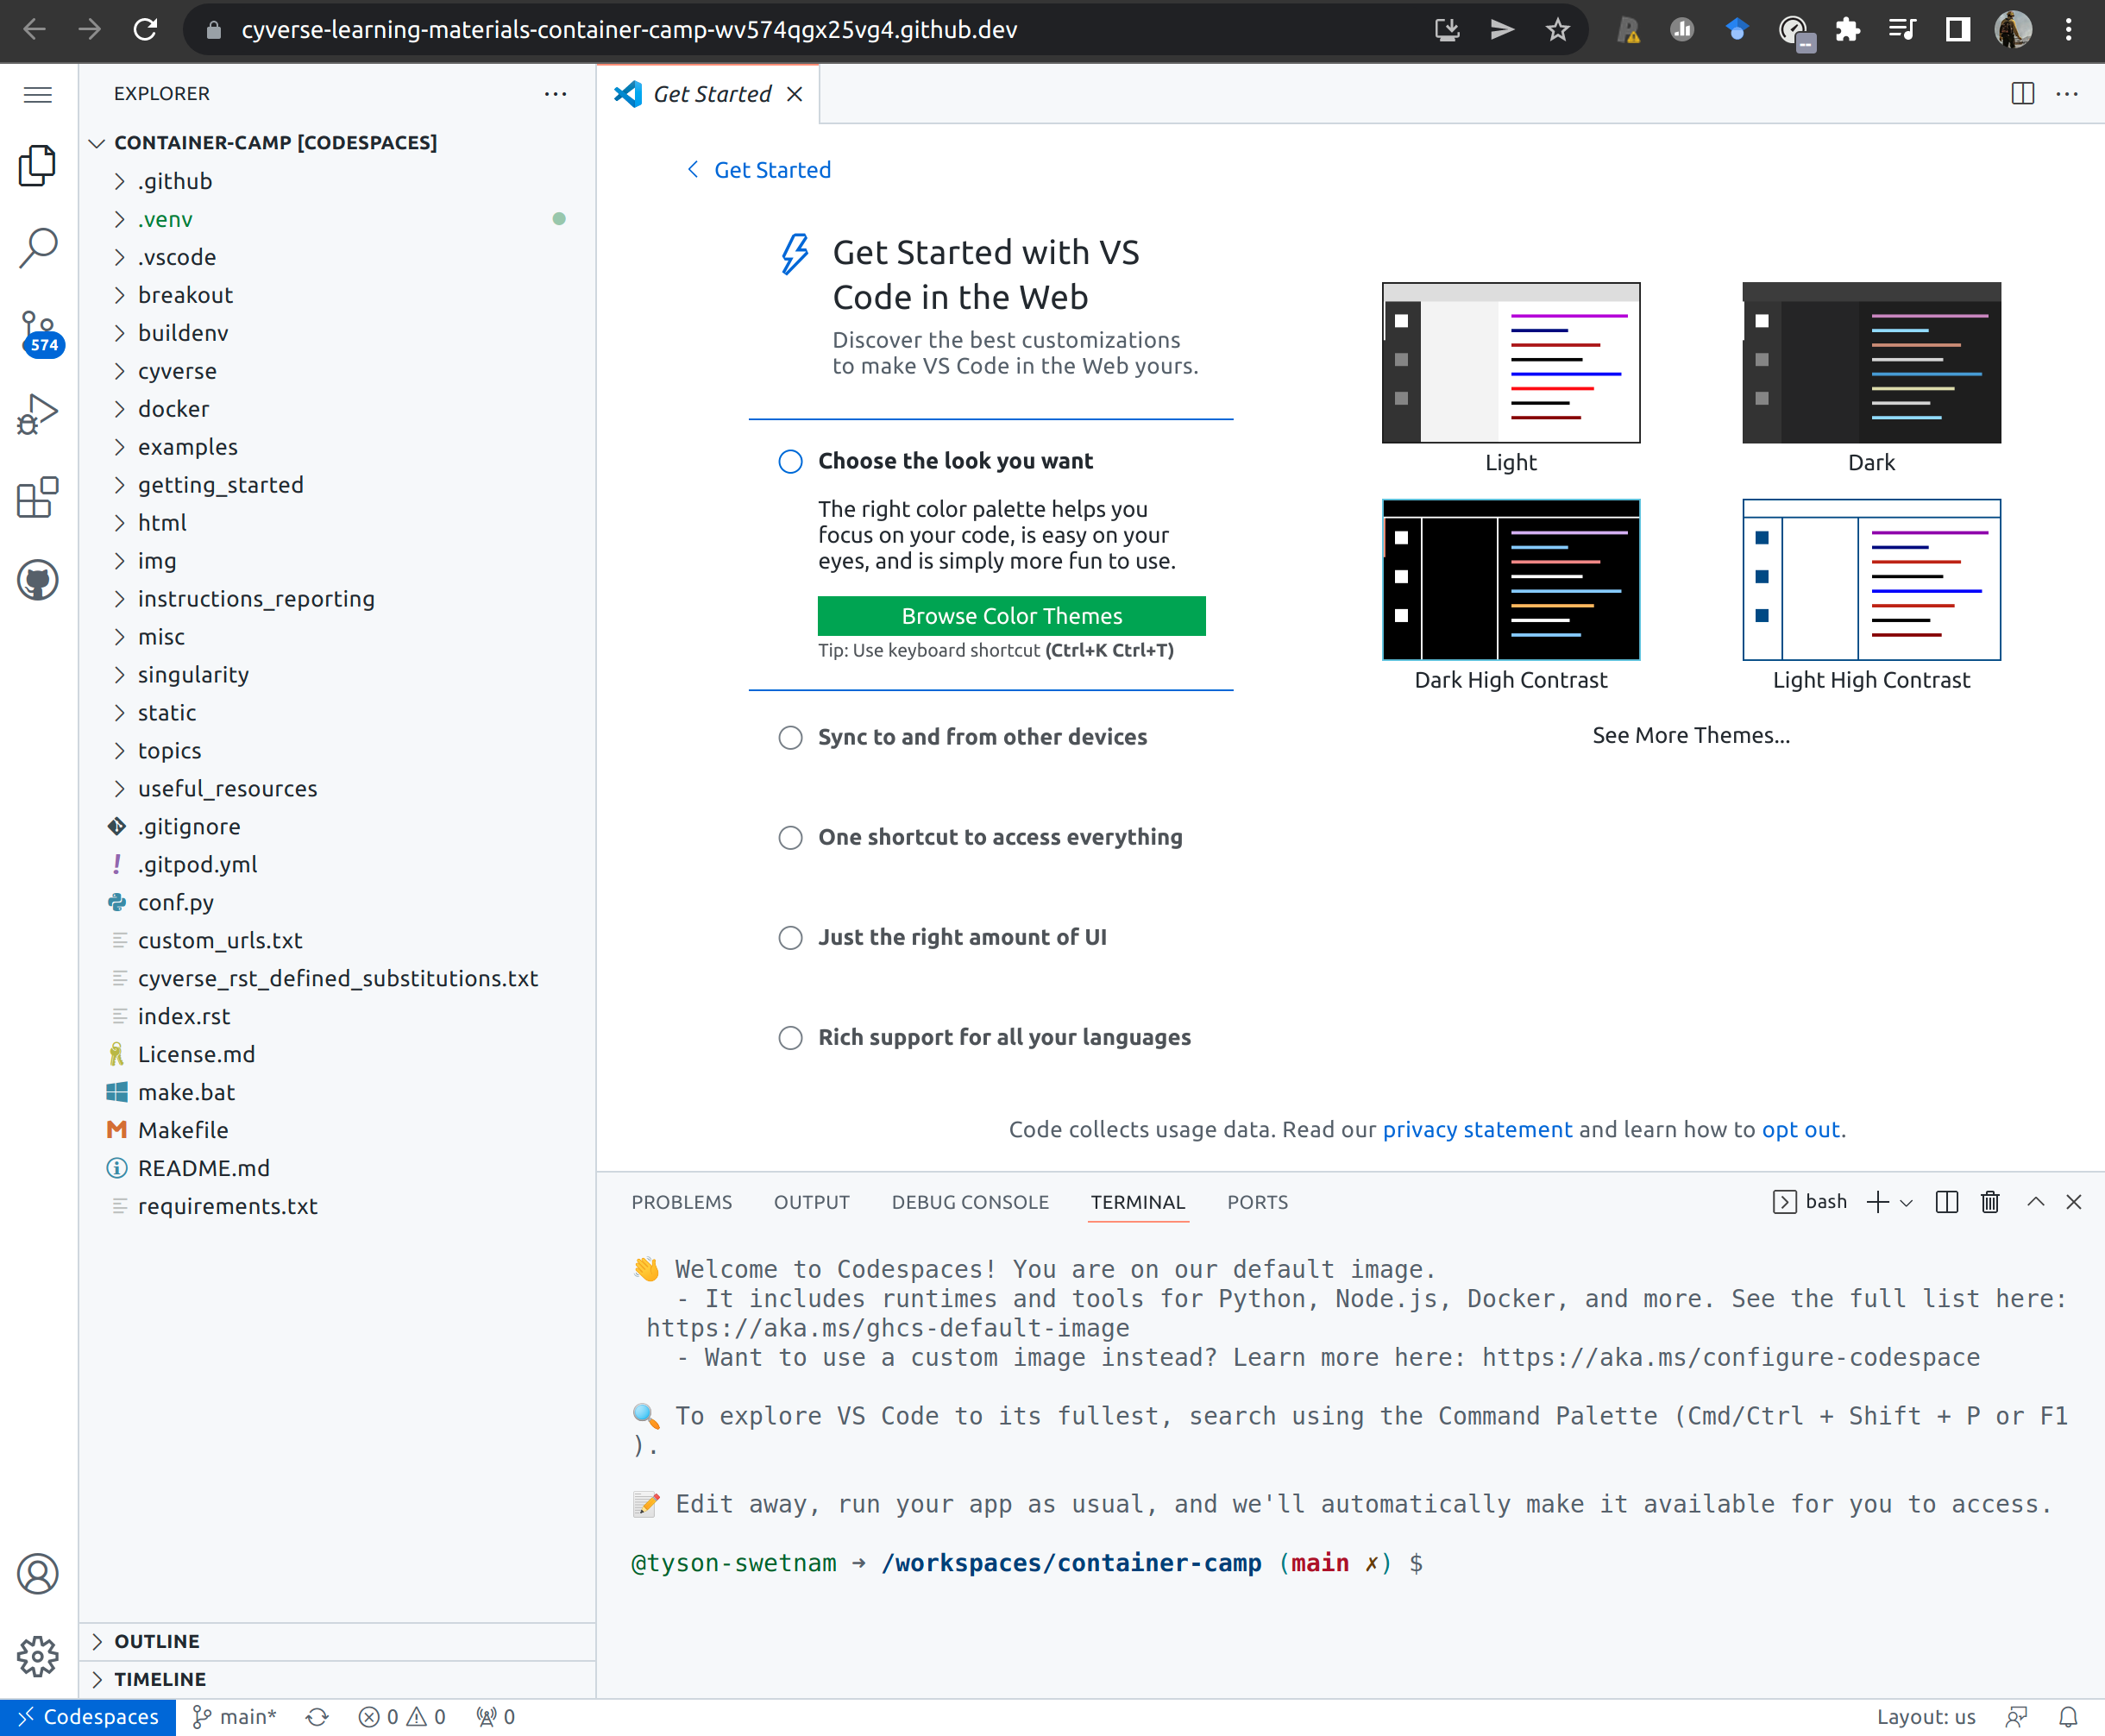Switch to the PROBLEMS tab
Viewport: 2105px width, 1736px height.
click(x=681, y=1202)
